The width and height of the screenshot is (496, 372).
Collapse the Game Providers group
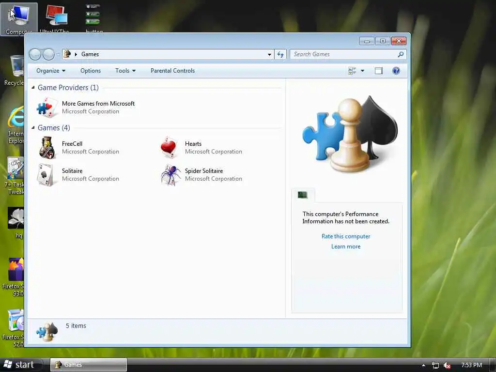pos(33,87)
